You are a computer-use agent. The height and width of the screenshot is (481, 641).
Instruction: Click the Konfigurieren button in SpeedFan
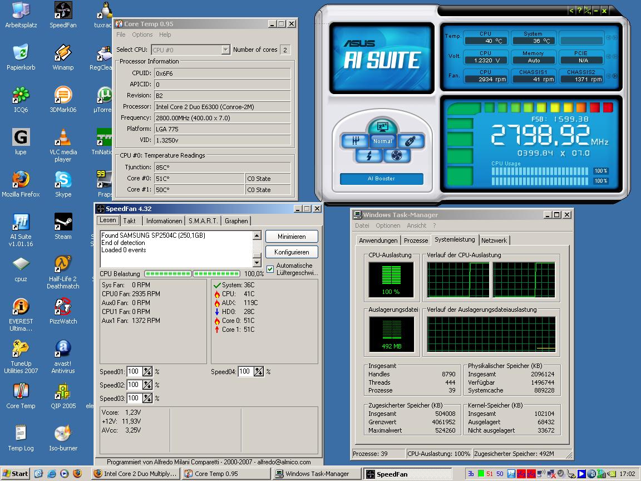(292, 252)
